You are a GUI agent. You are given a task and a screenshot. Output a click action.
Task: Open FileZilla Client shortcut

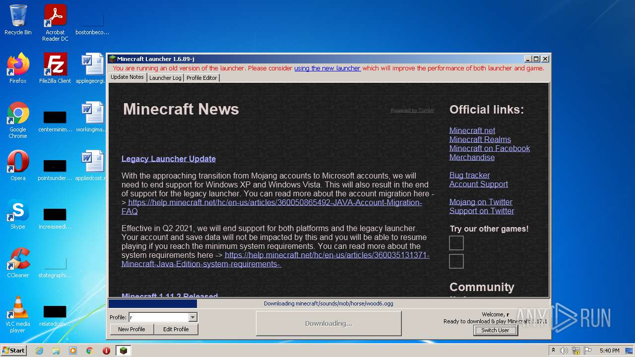[55, 68]
